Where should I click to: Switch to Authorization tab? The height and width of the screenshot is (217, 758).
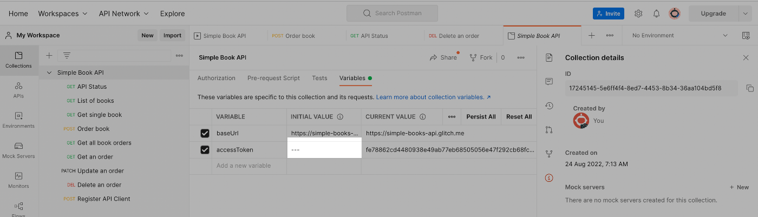[x=217, y=78]
